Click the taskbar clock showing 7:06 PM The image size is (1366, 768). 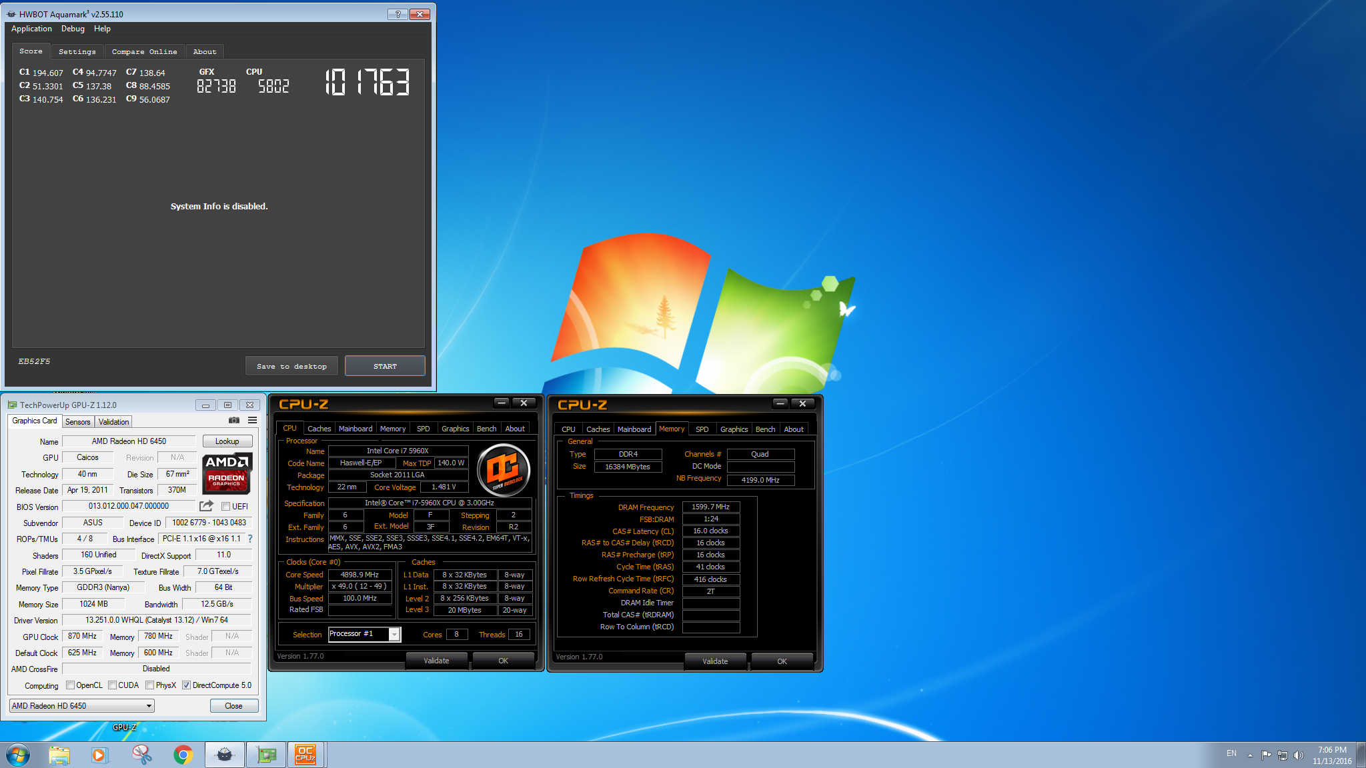click(1332, 755)
